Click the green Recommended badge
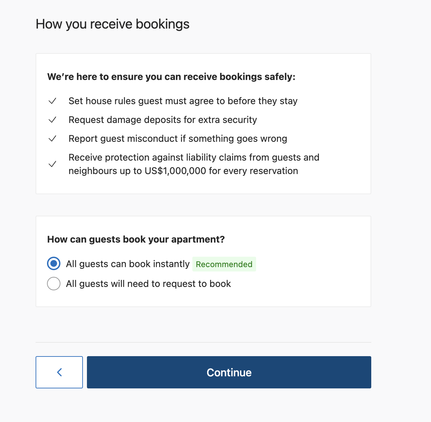Screen dimensions: 431x422 tap(224, 264)
